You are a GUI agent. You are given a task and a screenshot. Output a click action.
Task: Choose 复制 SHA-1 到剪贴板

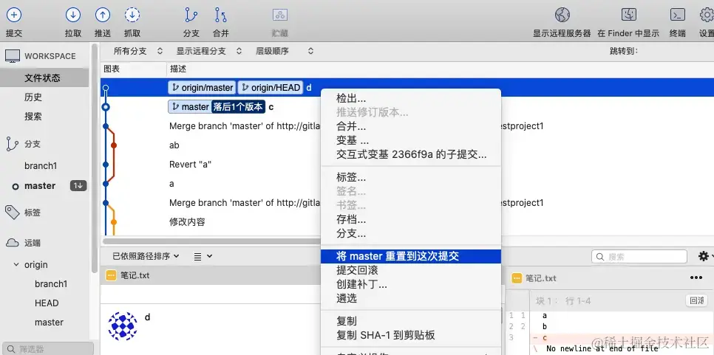(411, 336)
